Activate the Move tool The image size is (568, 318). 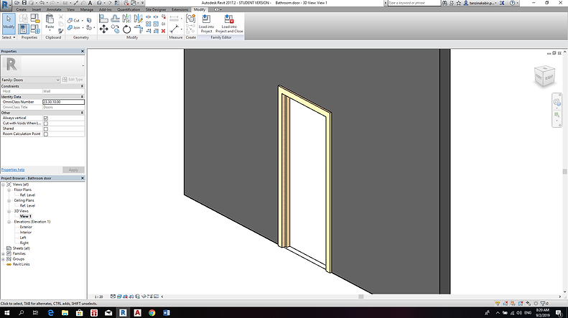[x=103, y=29]
